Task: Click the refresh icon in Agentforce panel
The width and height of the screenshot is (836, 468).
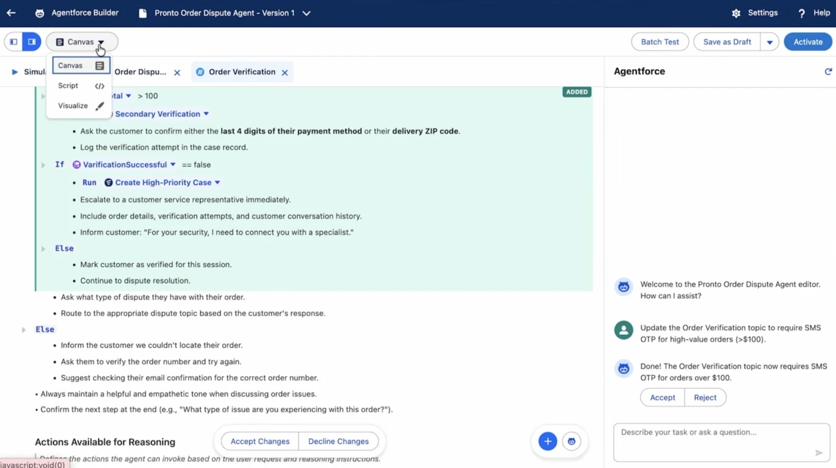Action: click(828, 72)
